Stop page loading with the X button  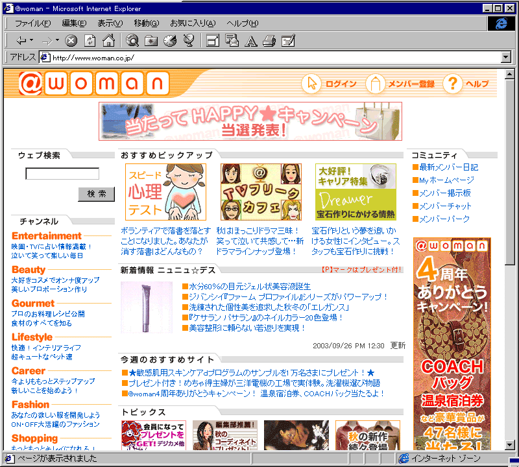point(71,41)
